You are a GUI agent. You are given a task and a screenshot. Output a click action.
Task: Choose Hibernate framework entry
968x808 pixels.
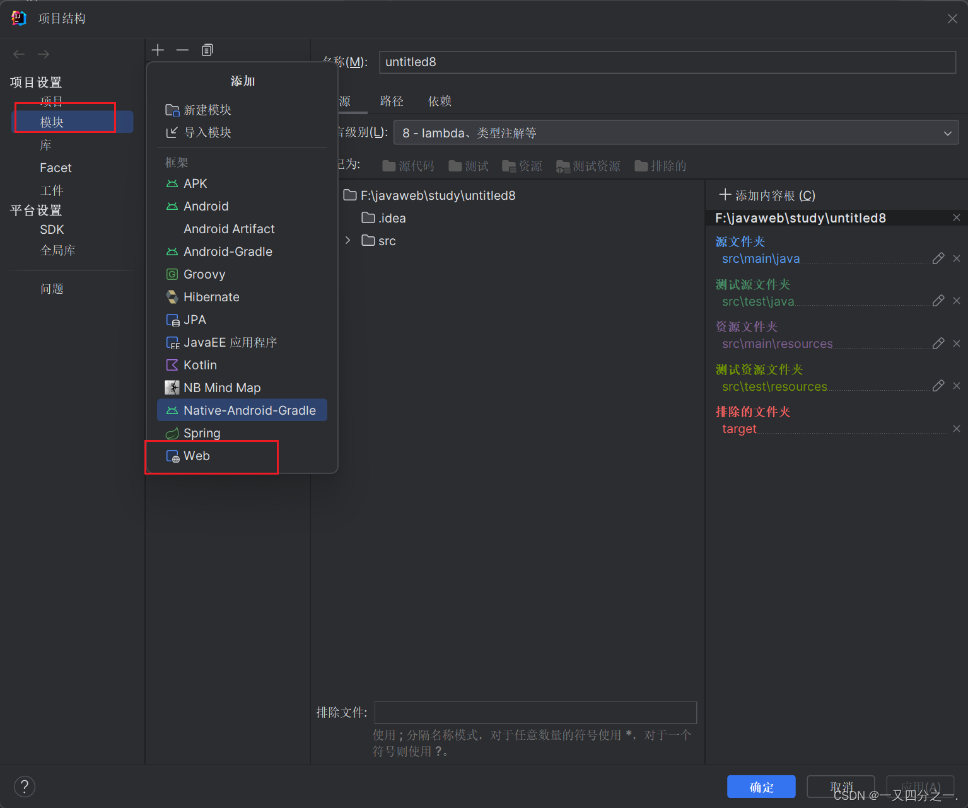pos(242,297)
